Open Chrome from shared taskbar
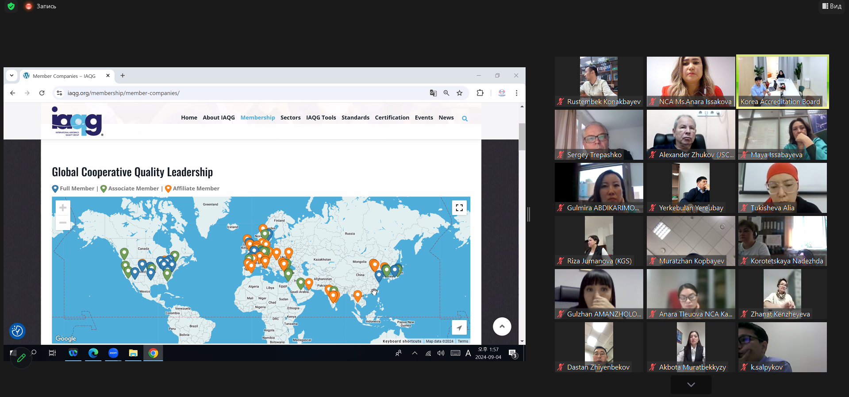The height and width of the screenshot is (397, 849). click(x=153, y=353)
